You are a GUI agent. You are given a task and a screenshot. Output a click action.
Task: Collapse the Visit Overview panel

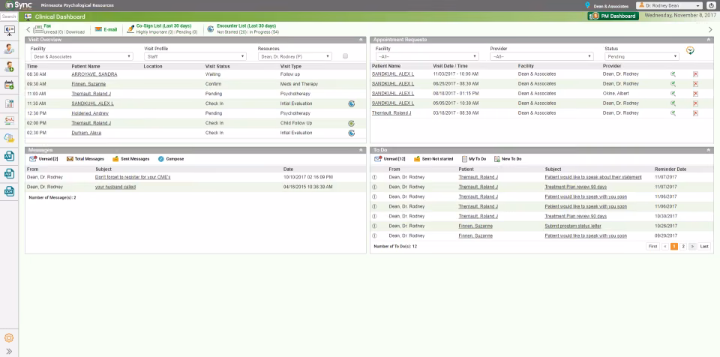[361, 40]
